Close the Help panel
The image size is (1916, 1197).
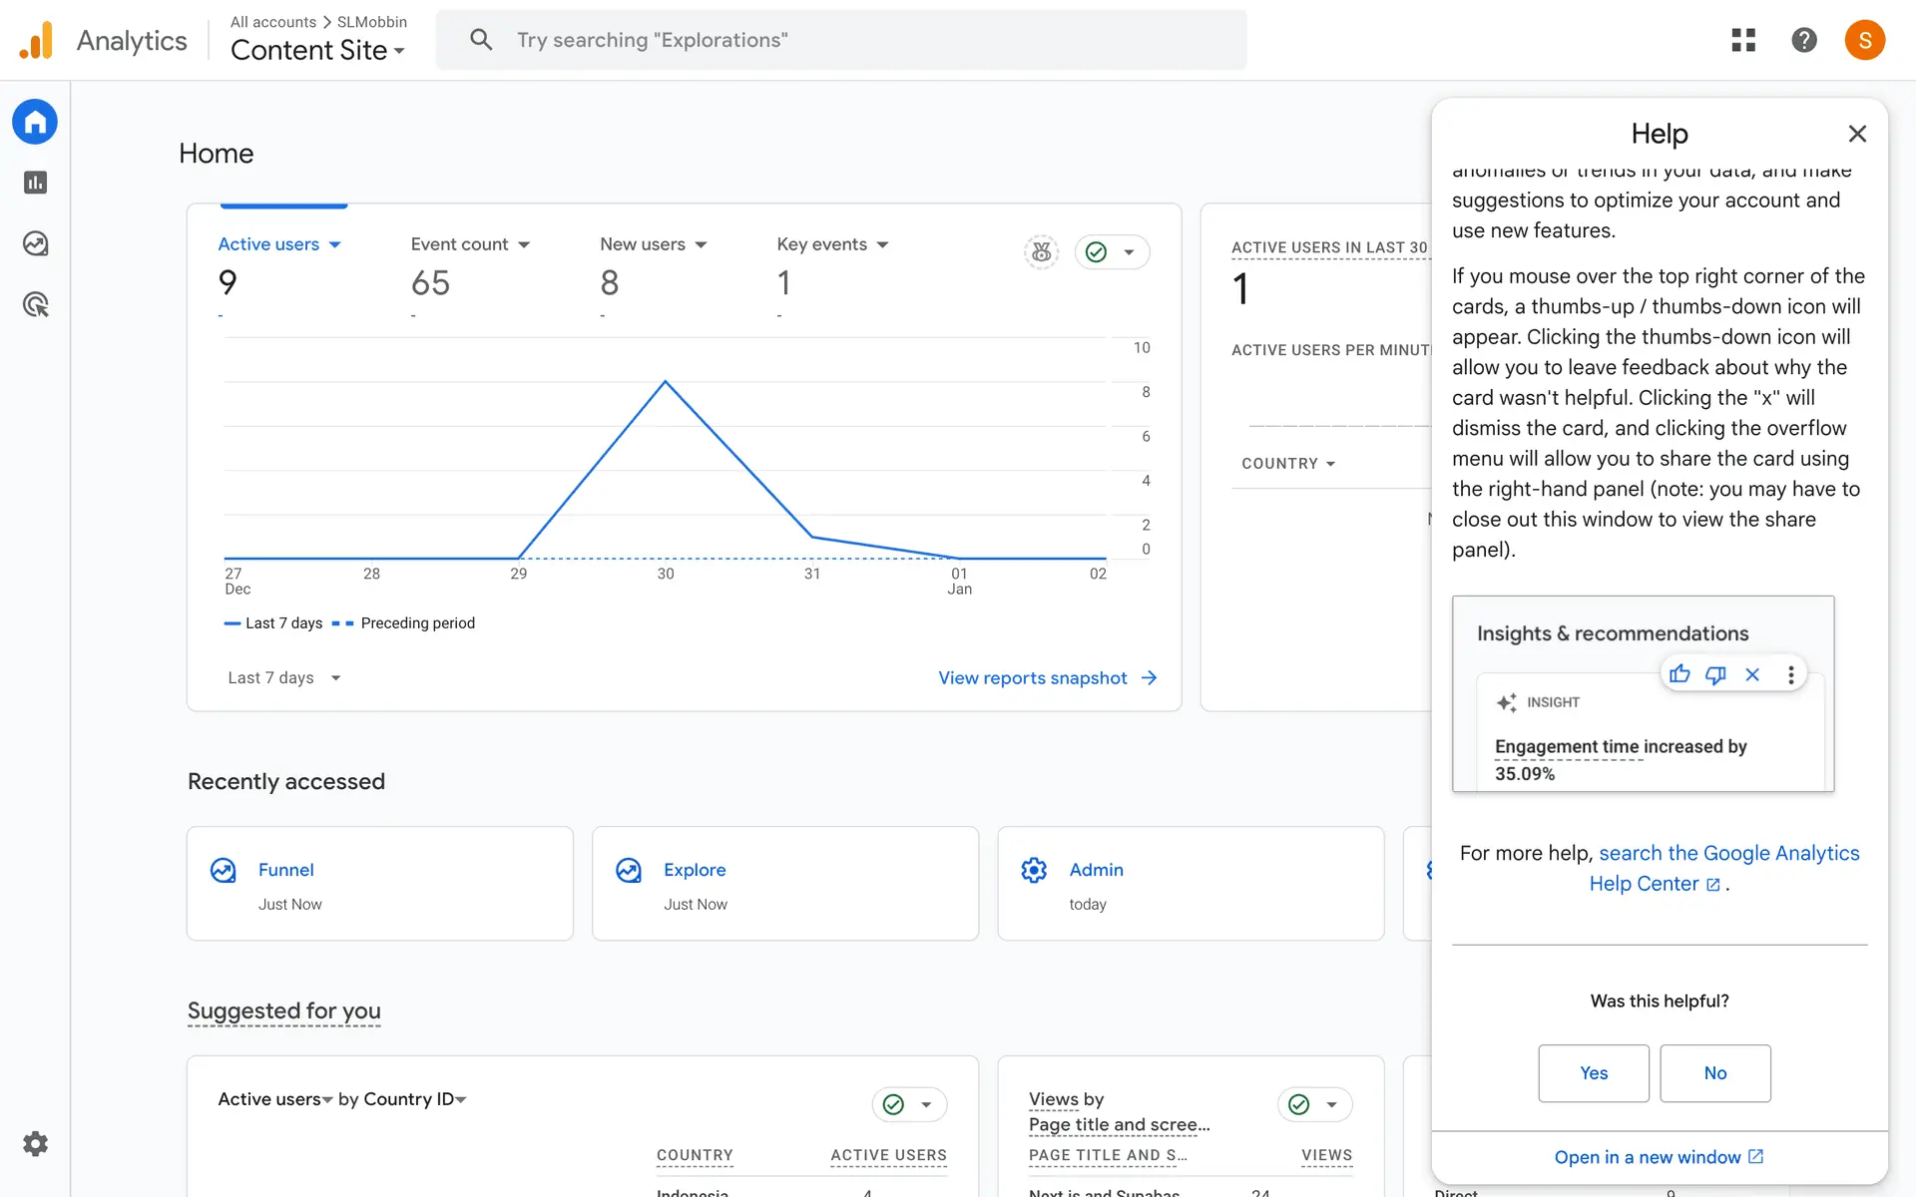(x=1856, y=134)
